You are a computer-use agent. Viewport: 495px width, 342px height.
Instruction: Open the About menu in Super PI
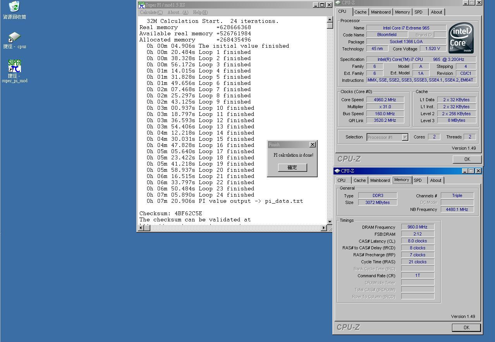pyautogui.click(x=178, y=12)
